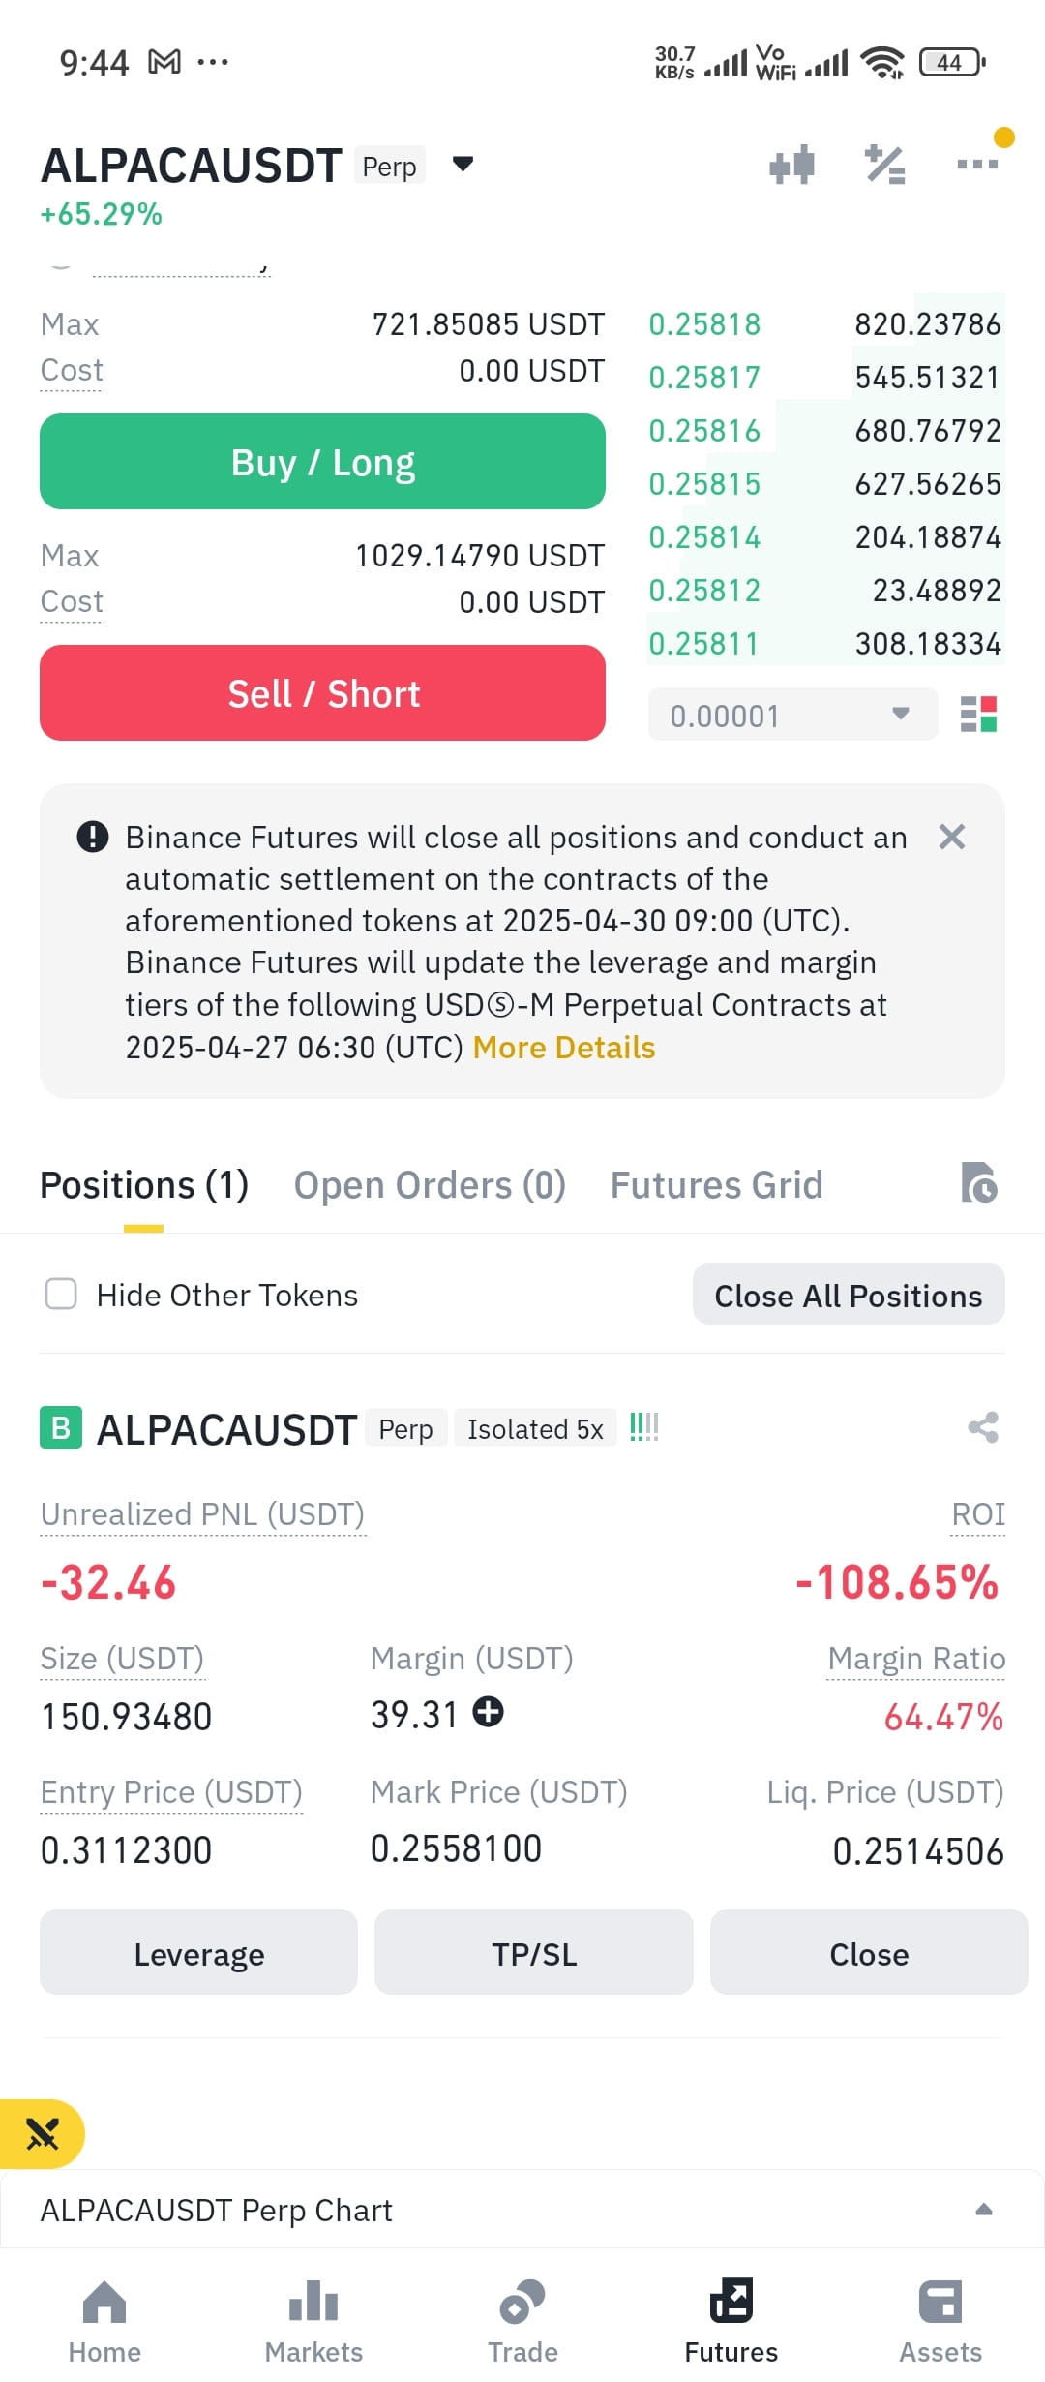Open the percentage calculator icon
Screen dimensions: 1045x2382
point(884,165)
